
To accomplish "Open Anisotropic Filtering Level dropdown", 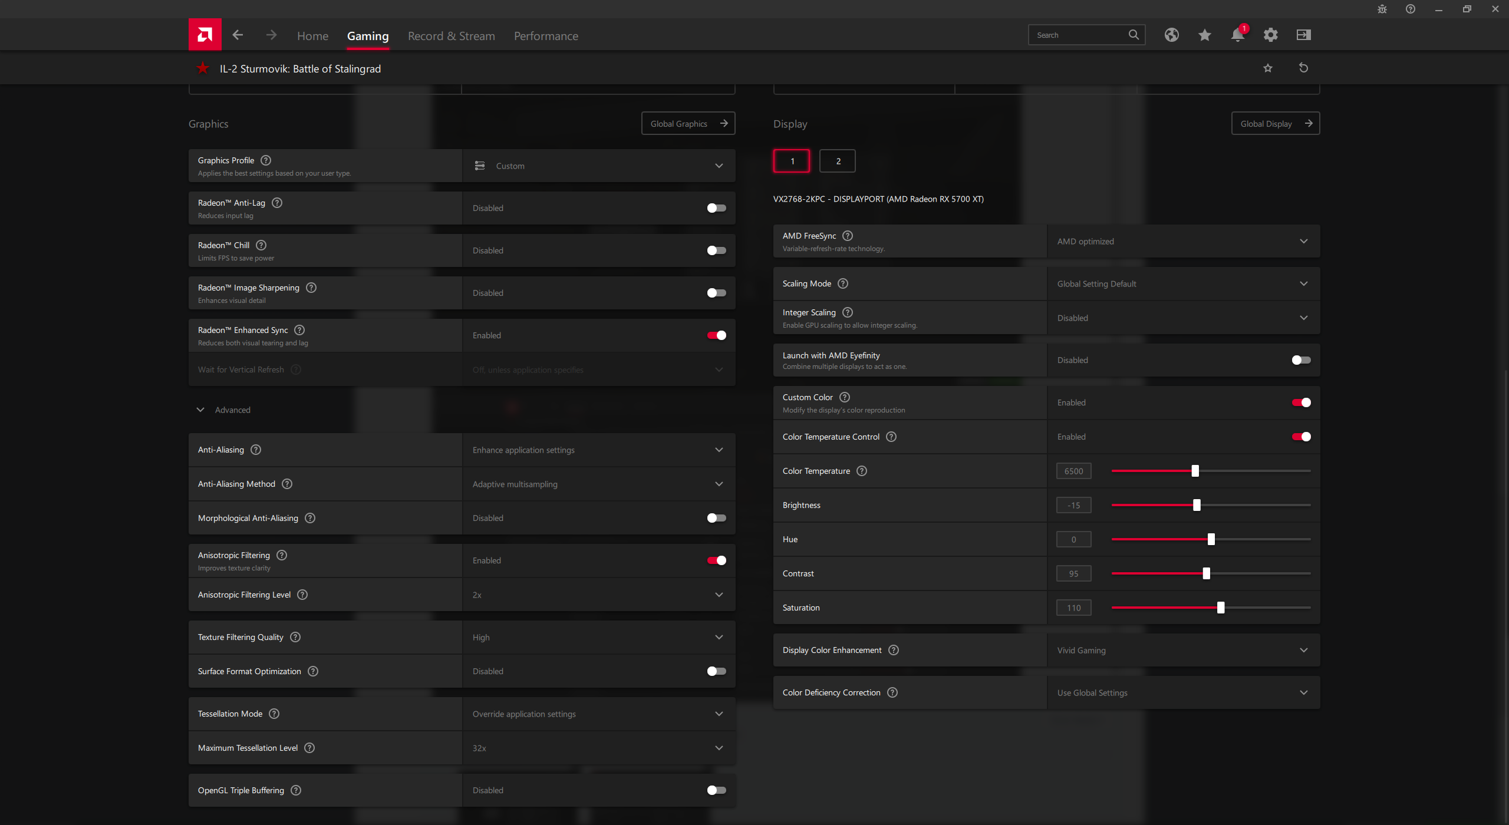I will pyautogui.click(x=599, y=595).
